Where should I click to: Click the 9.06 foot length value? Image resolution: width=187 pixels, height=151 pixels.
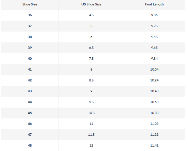154,15
